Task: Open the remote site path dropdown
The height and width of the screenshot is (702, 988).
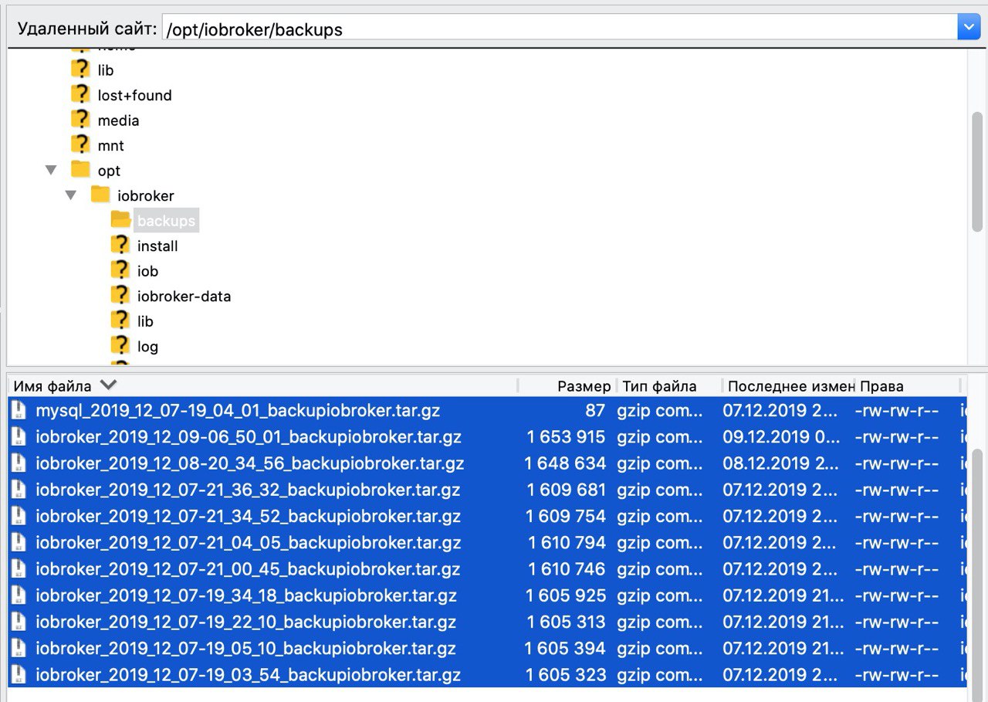Action: pos(969,29)
